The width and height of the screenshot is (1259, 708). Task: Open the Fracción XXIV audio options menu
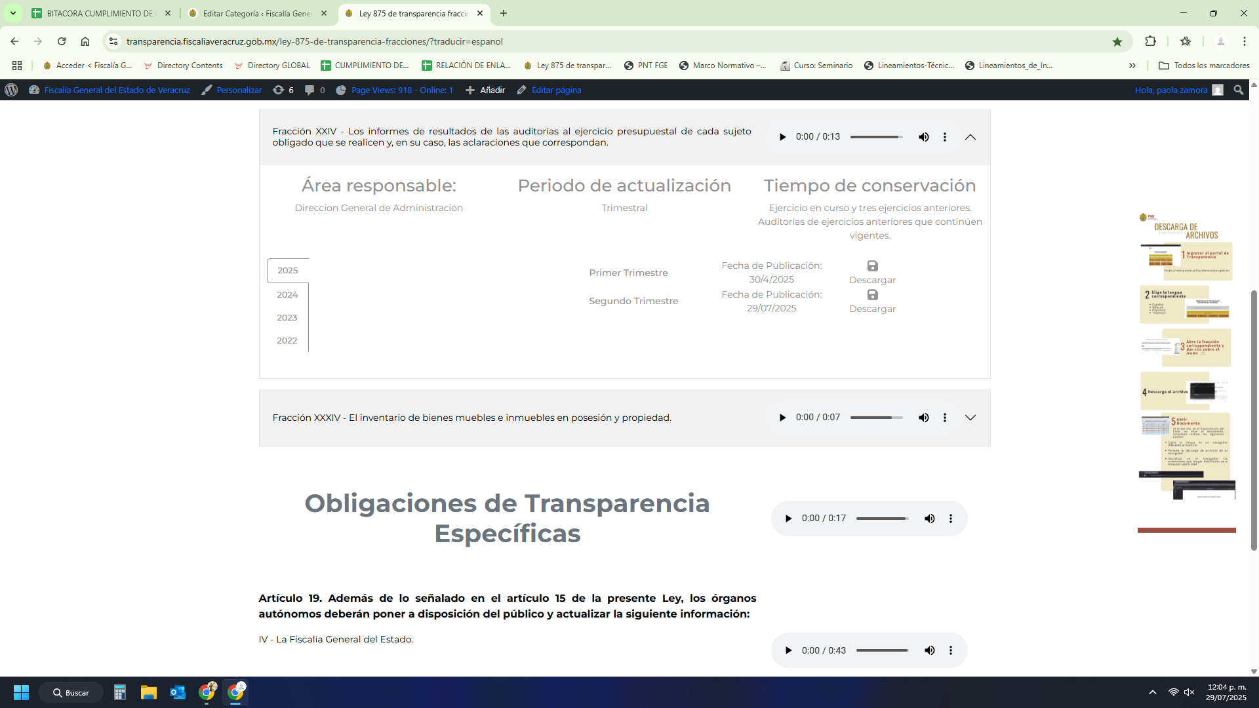tap(945, 137)
